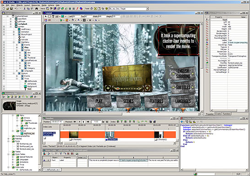Image resolution: width=250 pixels, height=176 pixels.
Task: Toggle visibility box for Play row
Action: tap(4, 47)
